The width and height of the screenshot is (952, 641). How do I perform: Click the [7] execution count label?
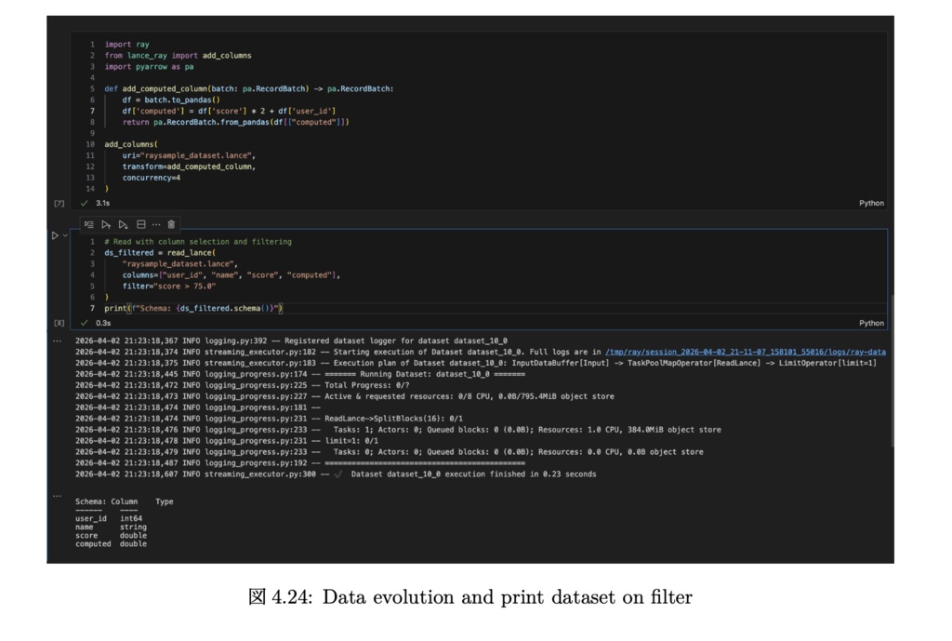coord(59,203)
